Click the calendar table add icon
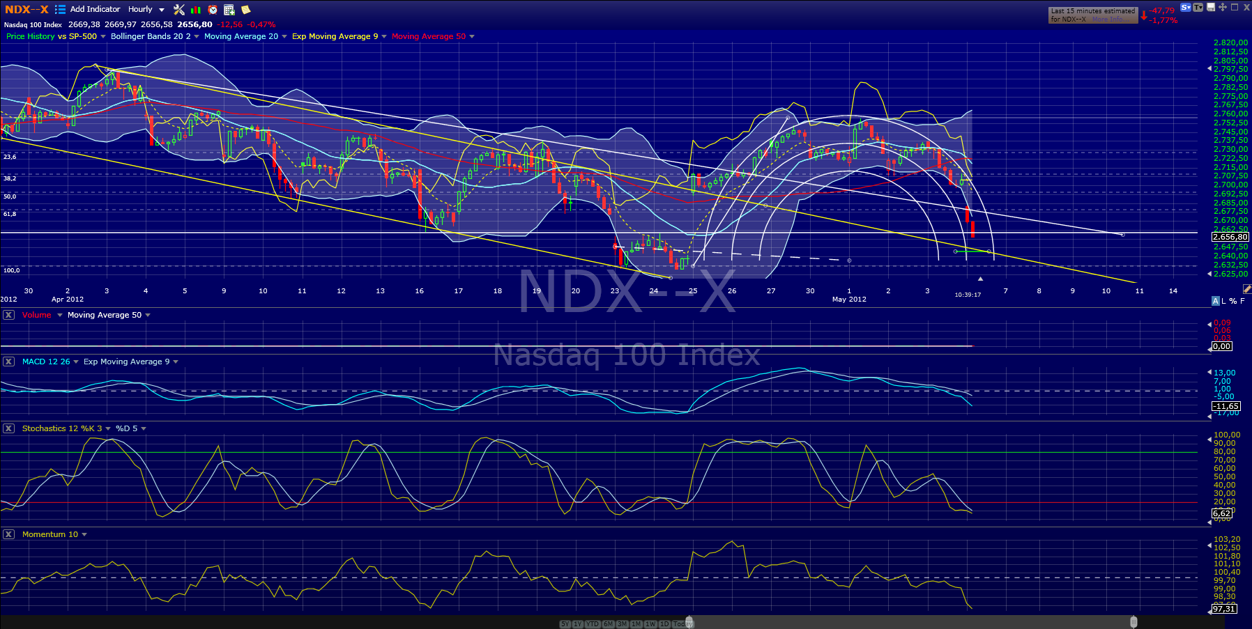 point(229,10)
